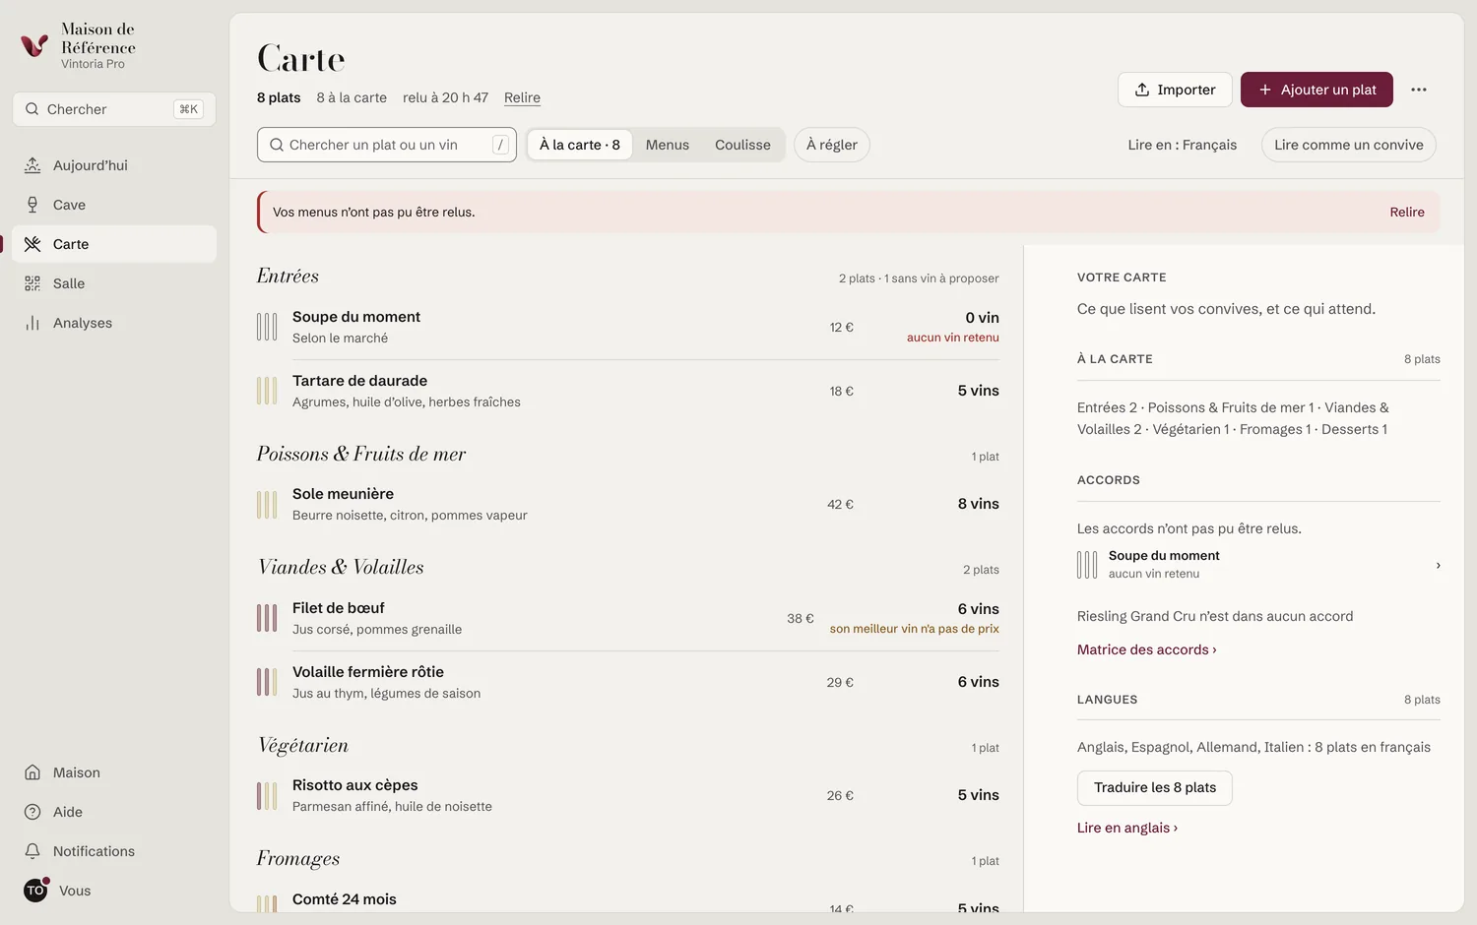The image size is (1477, 925).
Task: Click the TO user avatar
Action: tap(35, 891)
